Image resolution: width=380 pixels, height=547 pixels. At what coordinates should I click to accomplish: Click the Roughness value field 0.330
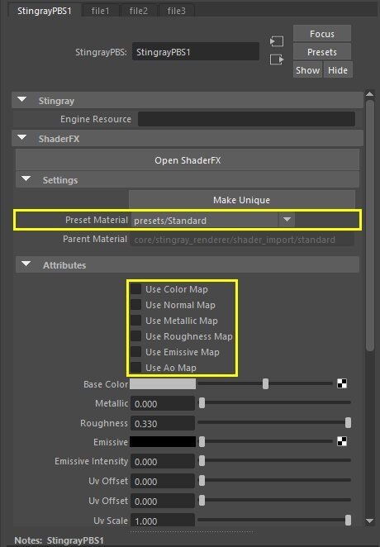point(163,423)
